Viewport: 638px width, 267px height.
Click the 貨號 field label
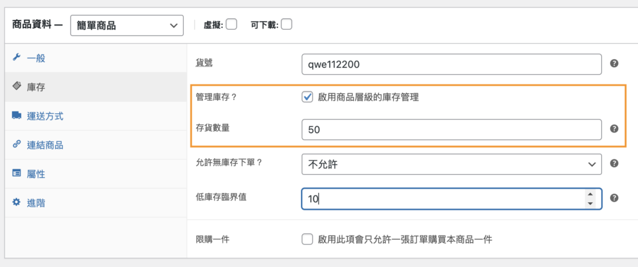204,63
